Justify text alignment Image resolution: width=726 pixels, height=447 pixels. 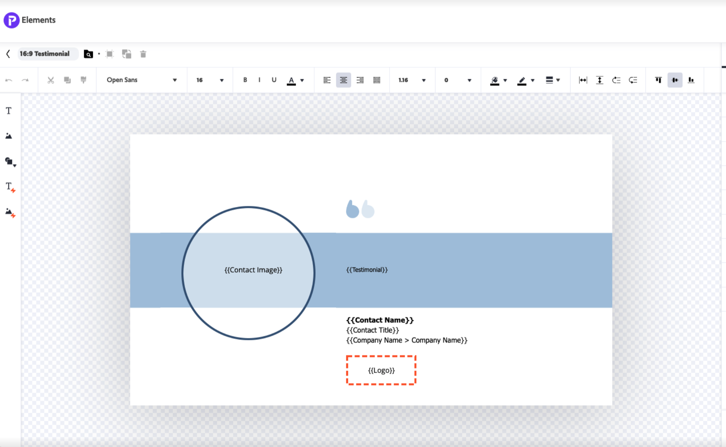pos(377,80)
